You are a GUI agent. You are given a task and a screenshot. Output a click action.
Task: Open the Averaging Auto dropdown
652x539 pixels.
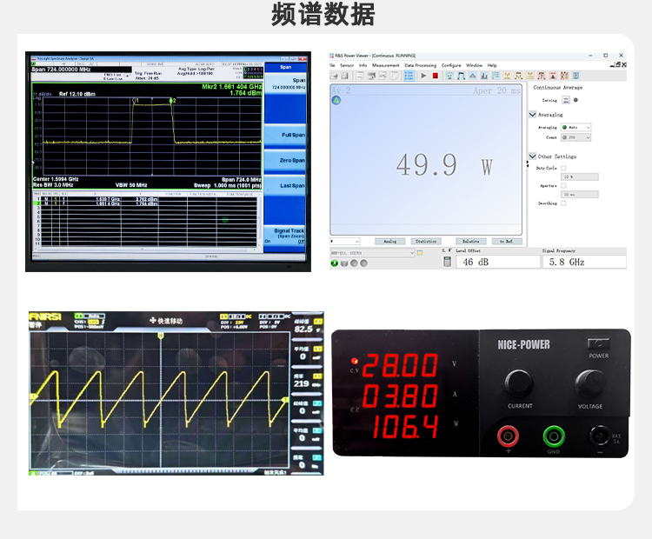point(575,127)
